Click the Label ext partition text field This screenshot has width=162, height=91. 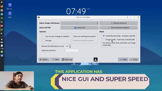72,51
